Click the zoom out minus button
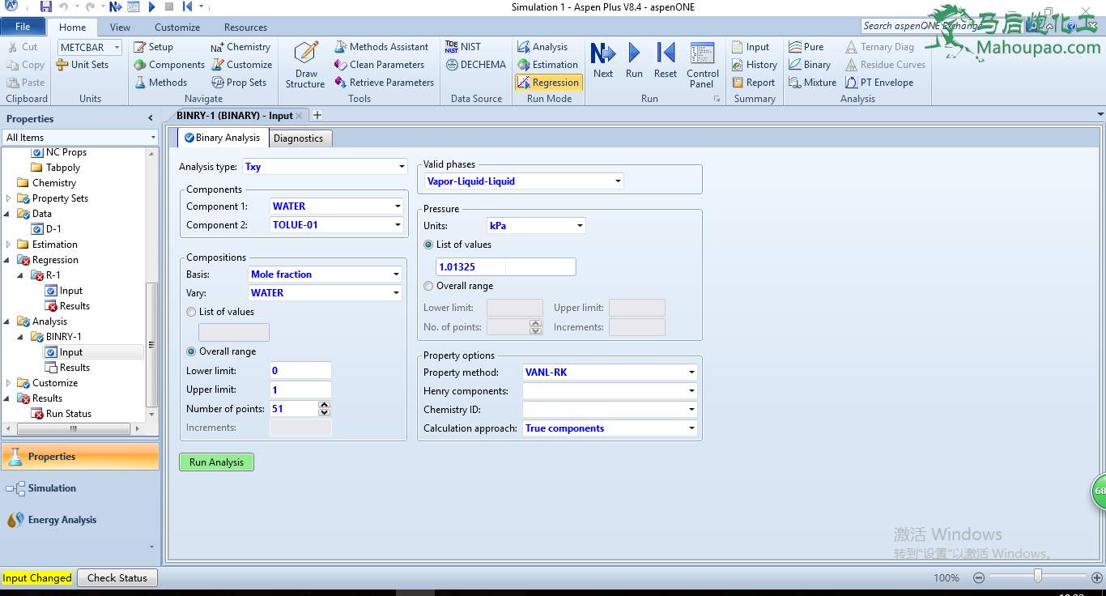 [978, 578]
